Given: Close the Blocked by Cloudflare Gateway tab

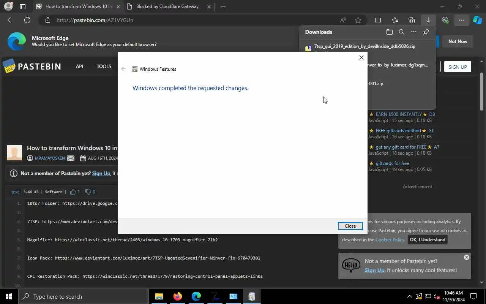Looking at the screenshot, I should pos(209,6).
